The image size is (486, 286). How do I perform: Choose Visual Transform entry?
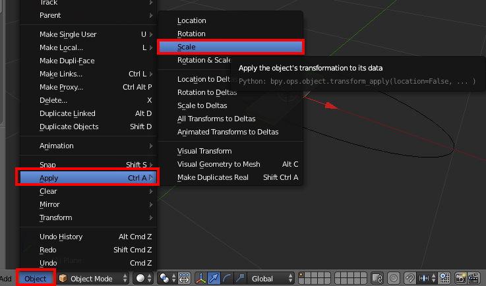click(231, 151)
